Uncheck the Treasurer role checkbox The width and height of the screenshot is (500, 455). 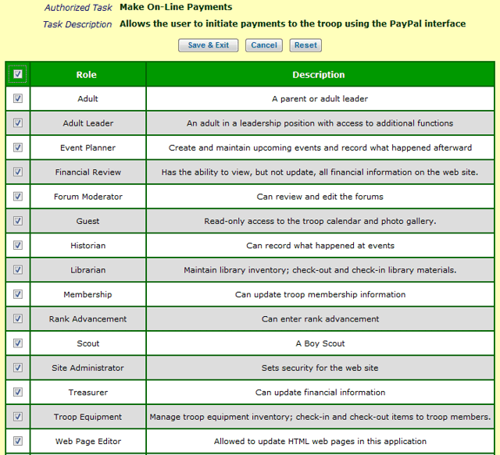point(18,392)
